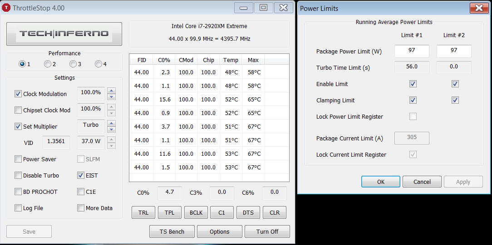Increase Clock Modulation with up arrow
Viewport: 492px width, 245px height.
111,91
